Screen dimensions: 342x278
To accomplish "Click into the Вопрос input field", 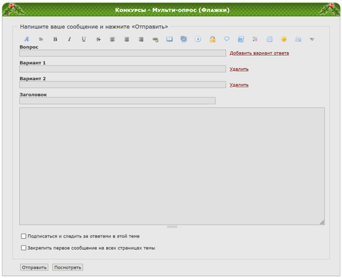I will click(123, 53).
